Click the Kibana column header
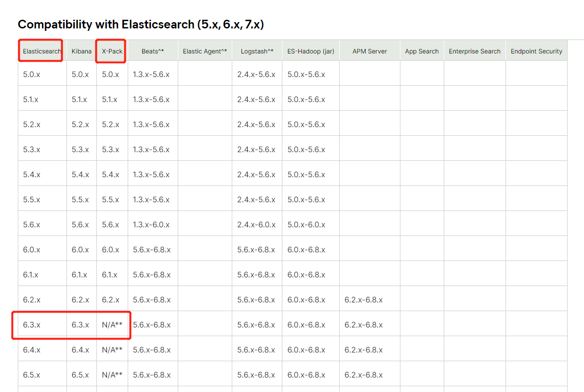This screenshot has width=584, height=392. pyautogui.click(x=81, y=51)
